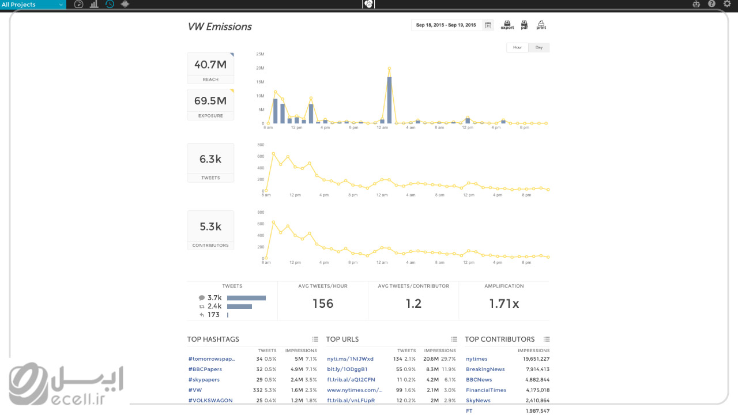Open contributor FinancialTimes

486,390
